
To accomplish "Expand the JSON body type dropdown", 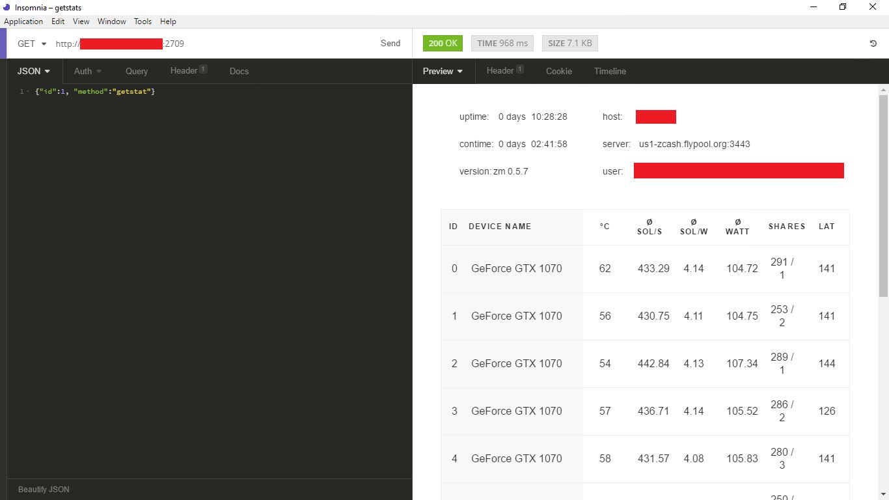I will coord(34,71).
